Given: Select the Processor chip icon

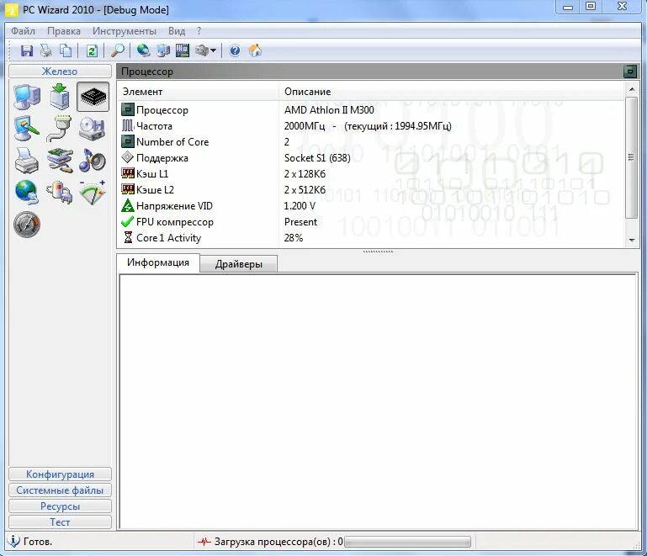Looking at the screenshot, I should (93, 97).
